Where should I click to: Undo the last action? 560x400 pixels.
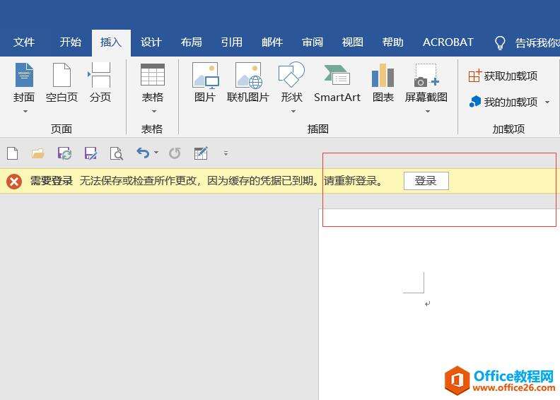pos(143,153)
